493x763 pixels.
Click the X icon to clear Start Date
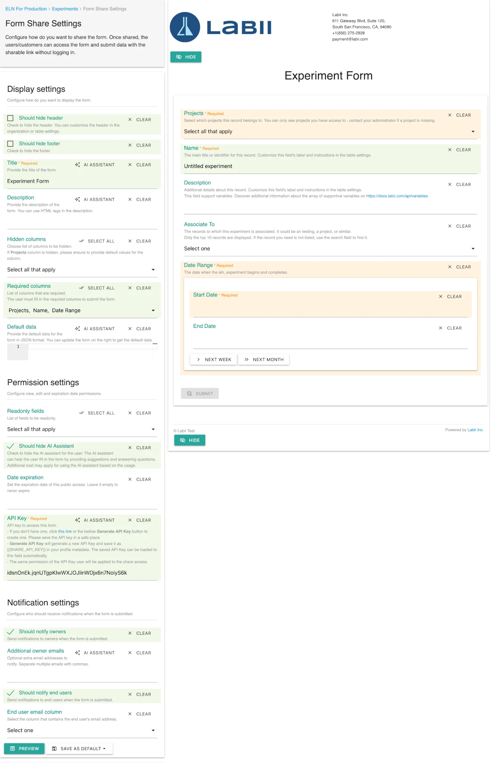click(x=440, y=297)
